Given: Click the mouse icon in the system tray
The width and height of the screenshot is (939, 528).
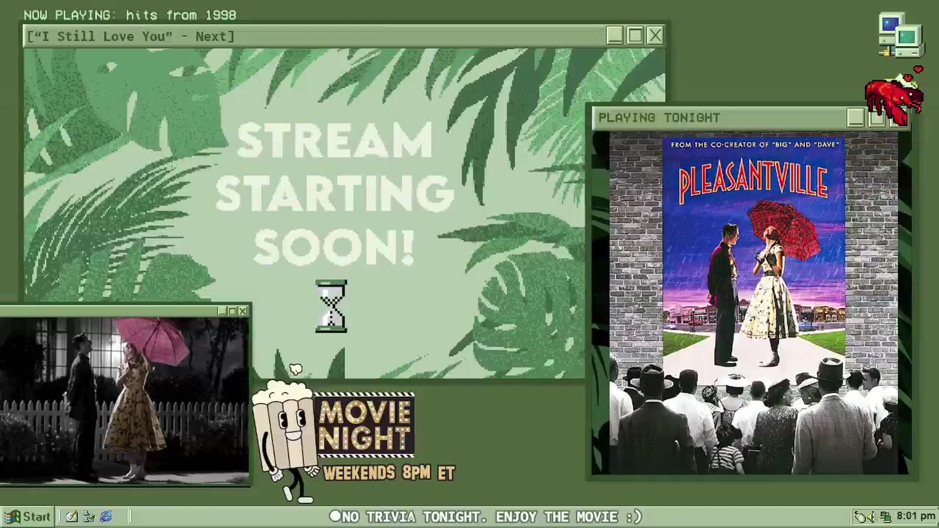Looking at the screenshot, I should coord(860,517).
